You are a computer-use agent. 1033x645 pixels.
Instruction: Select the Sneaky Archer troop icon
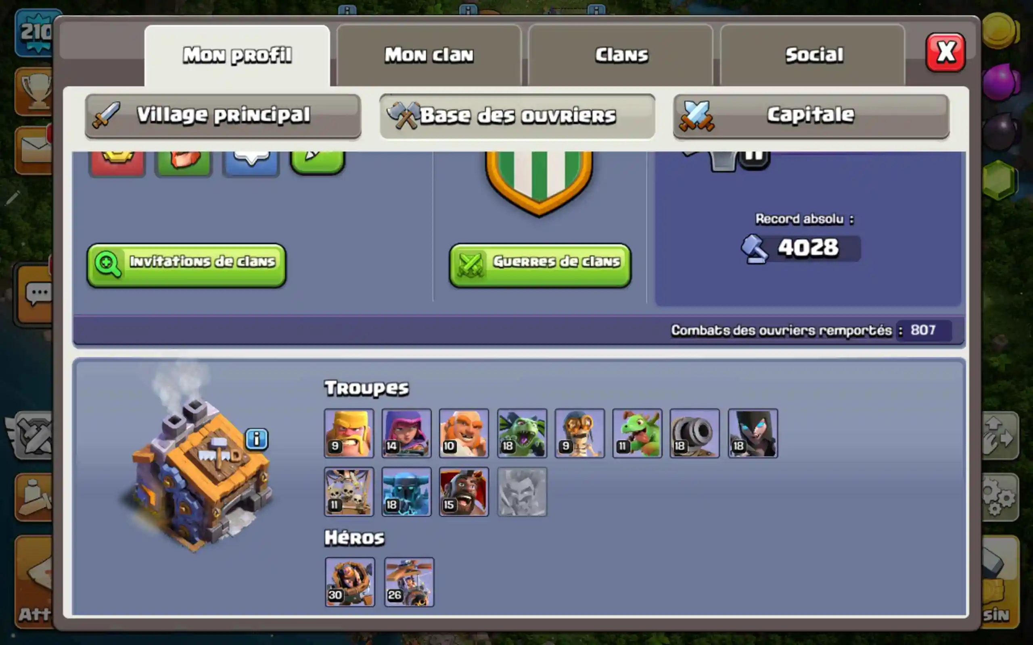406,433
